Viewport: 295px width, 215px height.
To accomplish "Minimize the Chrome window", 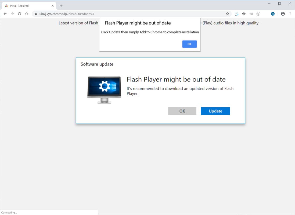I will (269, 3).
